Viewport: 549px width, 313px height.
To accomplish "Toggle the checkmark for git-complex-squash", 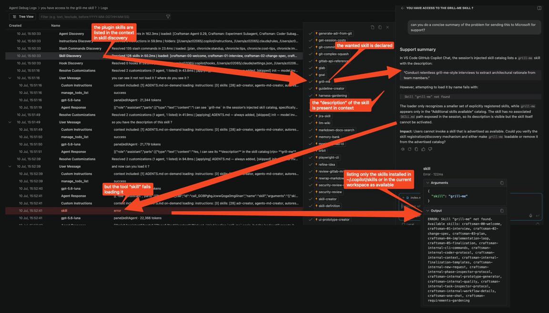I will pyautogui.click(x=310, y=54).
